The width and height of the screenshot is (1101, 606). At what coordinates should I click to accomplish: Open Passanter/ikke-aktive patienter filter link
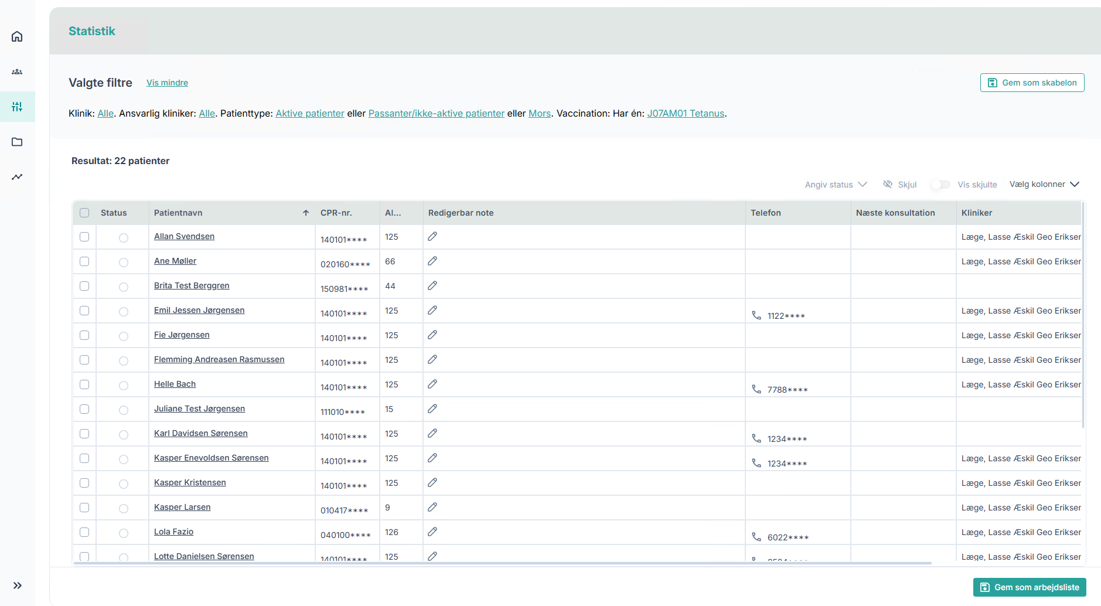[x=437, y=113]
